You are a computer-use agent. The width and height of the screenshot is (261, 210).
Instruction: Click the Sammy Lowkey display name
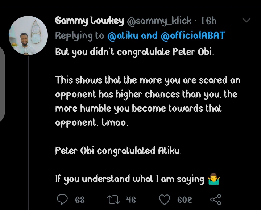tap(90, 21)
